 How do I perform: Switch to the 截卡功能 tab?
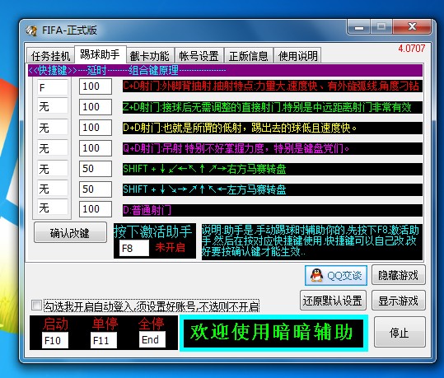(150, 55)
